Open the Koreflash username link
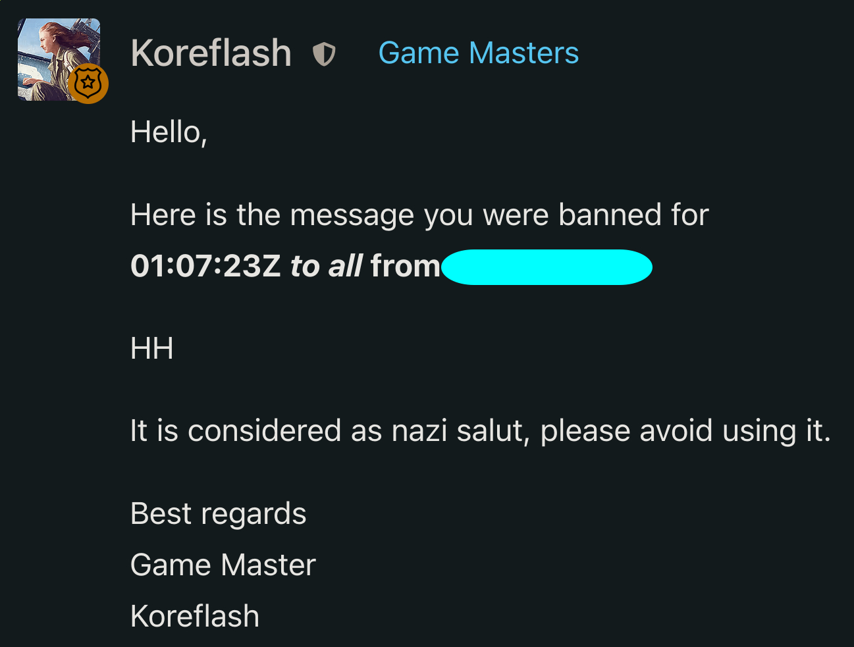 point(211,53)
